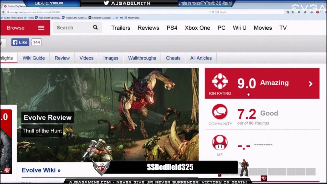The height and width of the screenshot is (184, 327).
Task: Open the 5760x1080 wallpaper bookmark
Action: click(101, 18)
